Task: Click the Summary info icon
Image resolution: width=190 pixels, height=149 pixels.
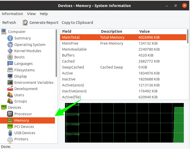Action: [x=10, y=38]
